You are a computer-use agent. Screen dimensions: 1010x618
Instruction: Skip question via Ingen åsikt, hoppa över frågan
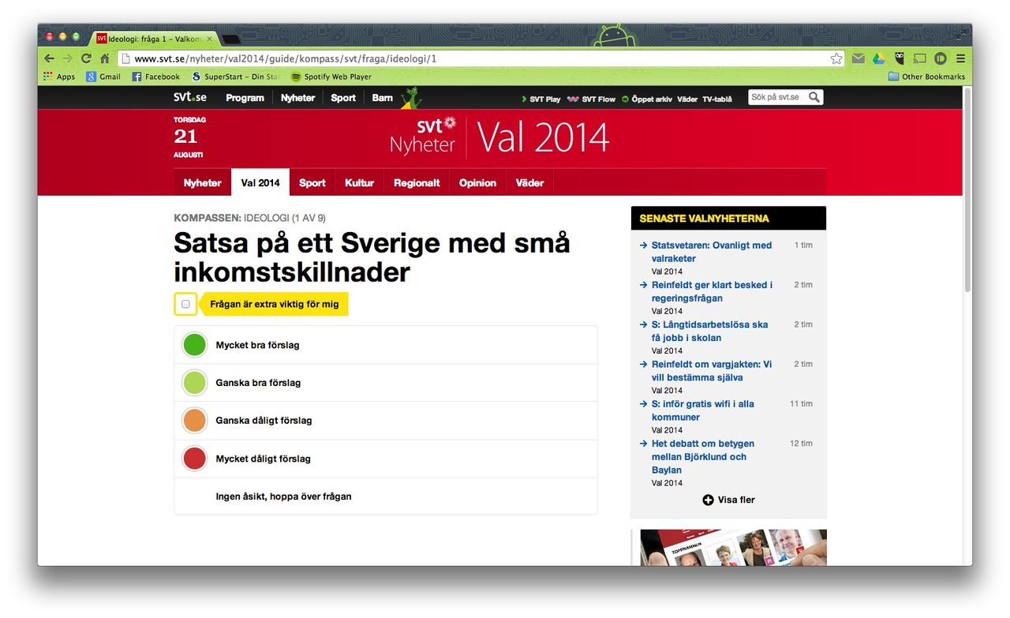coord(283,496)
